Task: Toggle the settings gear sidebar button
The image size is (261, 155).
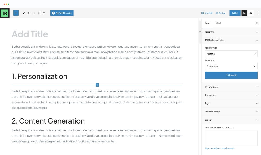Action: pyautogui.click(x=244, y=13)
